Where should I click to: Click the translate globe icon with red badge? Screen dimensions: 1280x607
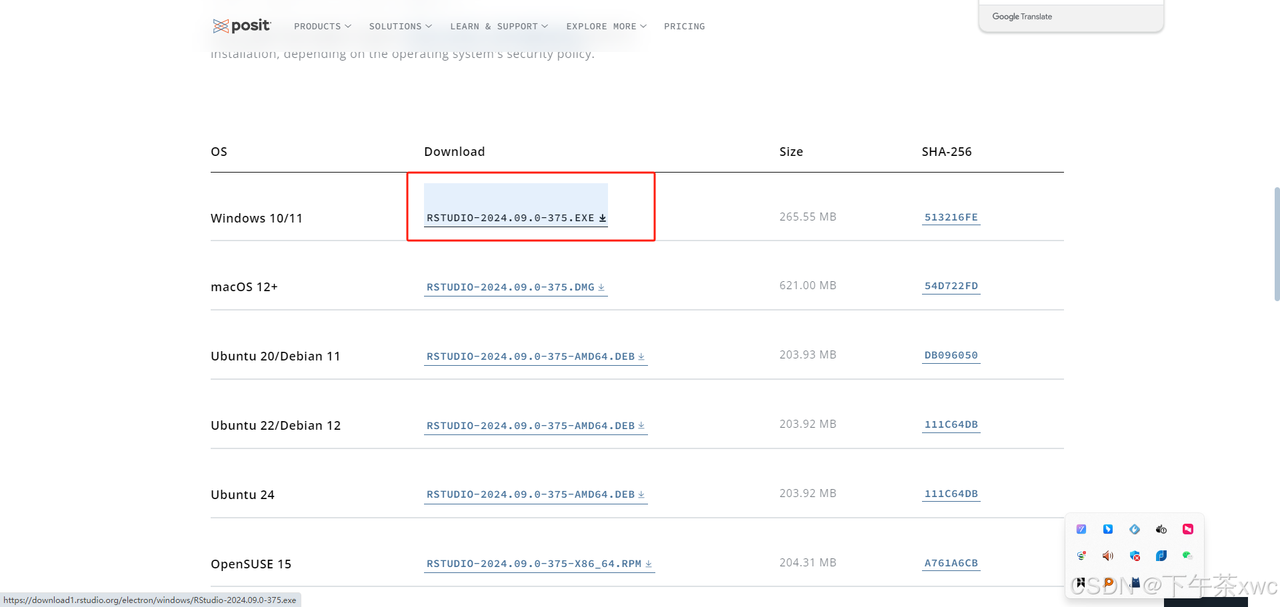coord(1081,556)
